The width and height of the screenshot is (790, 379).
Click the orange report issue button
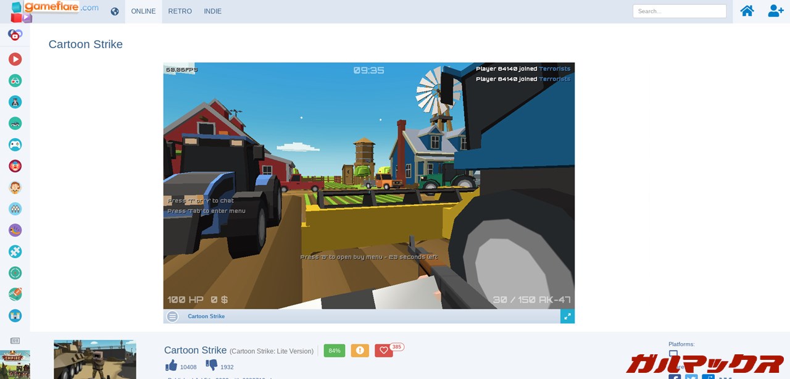click(x=360, y=351)
